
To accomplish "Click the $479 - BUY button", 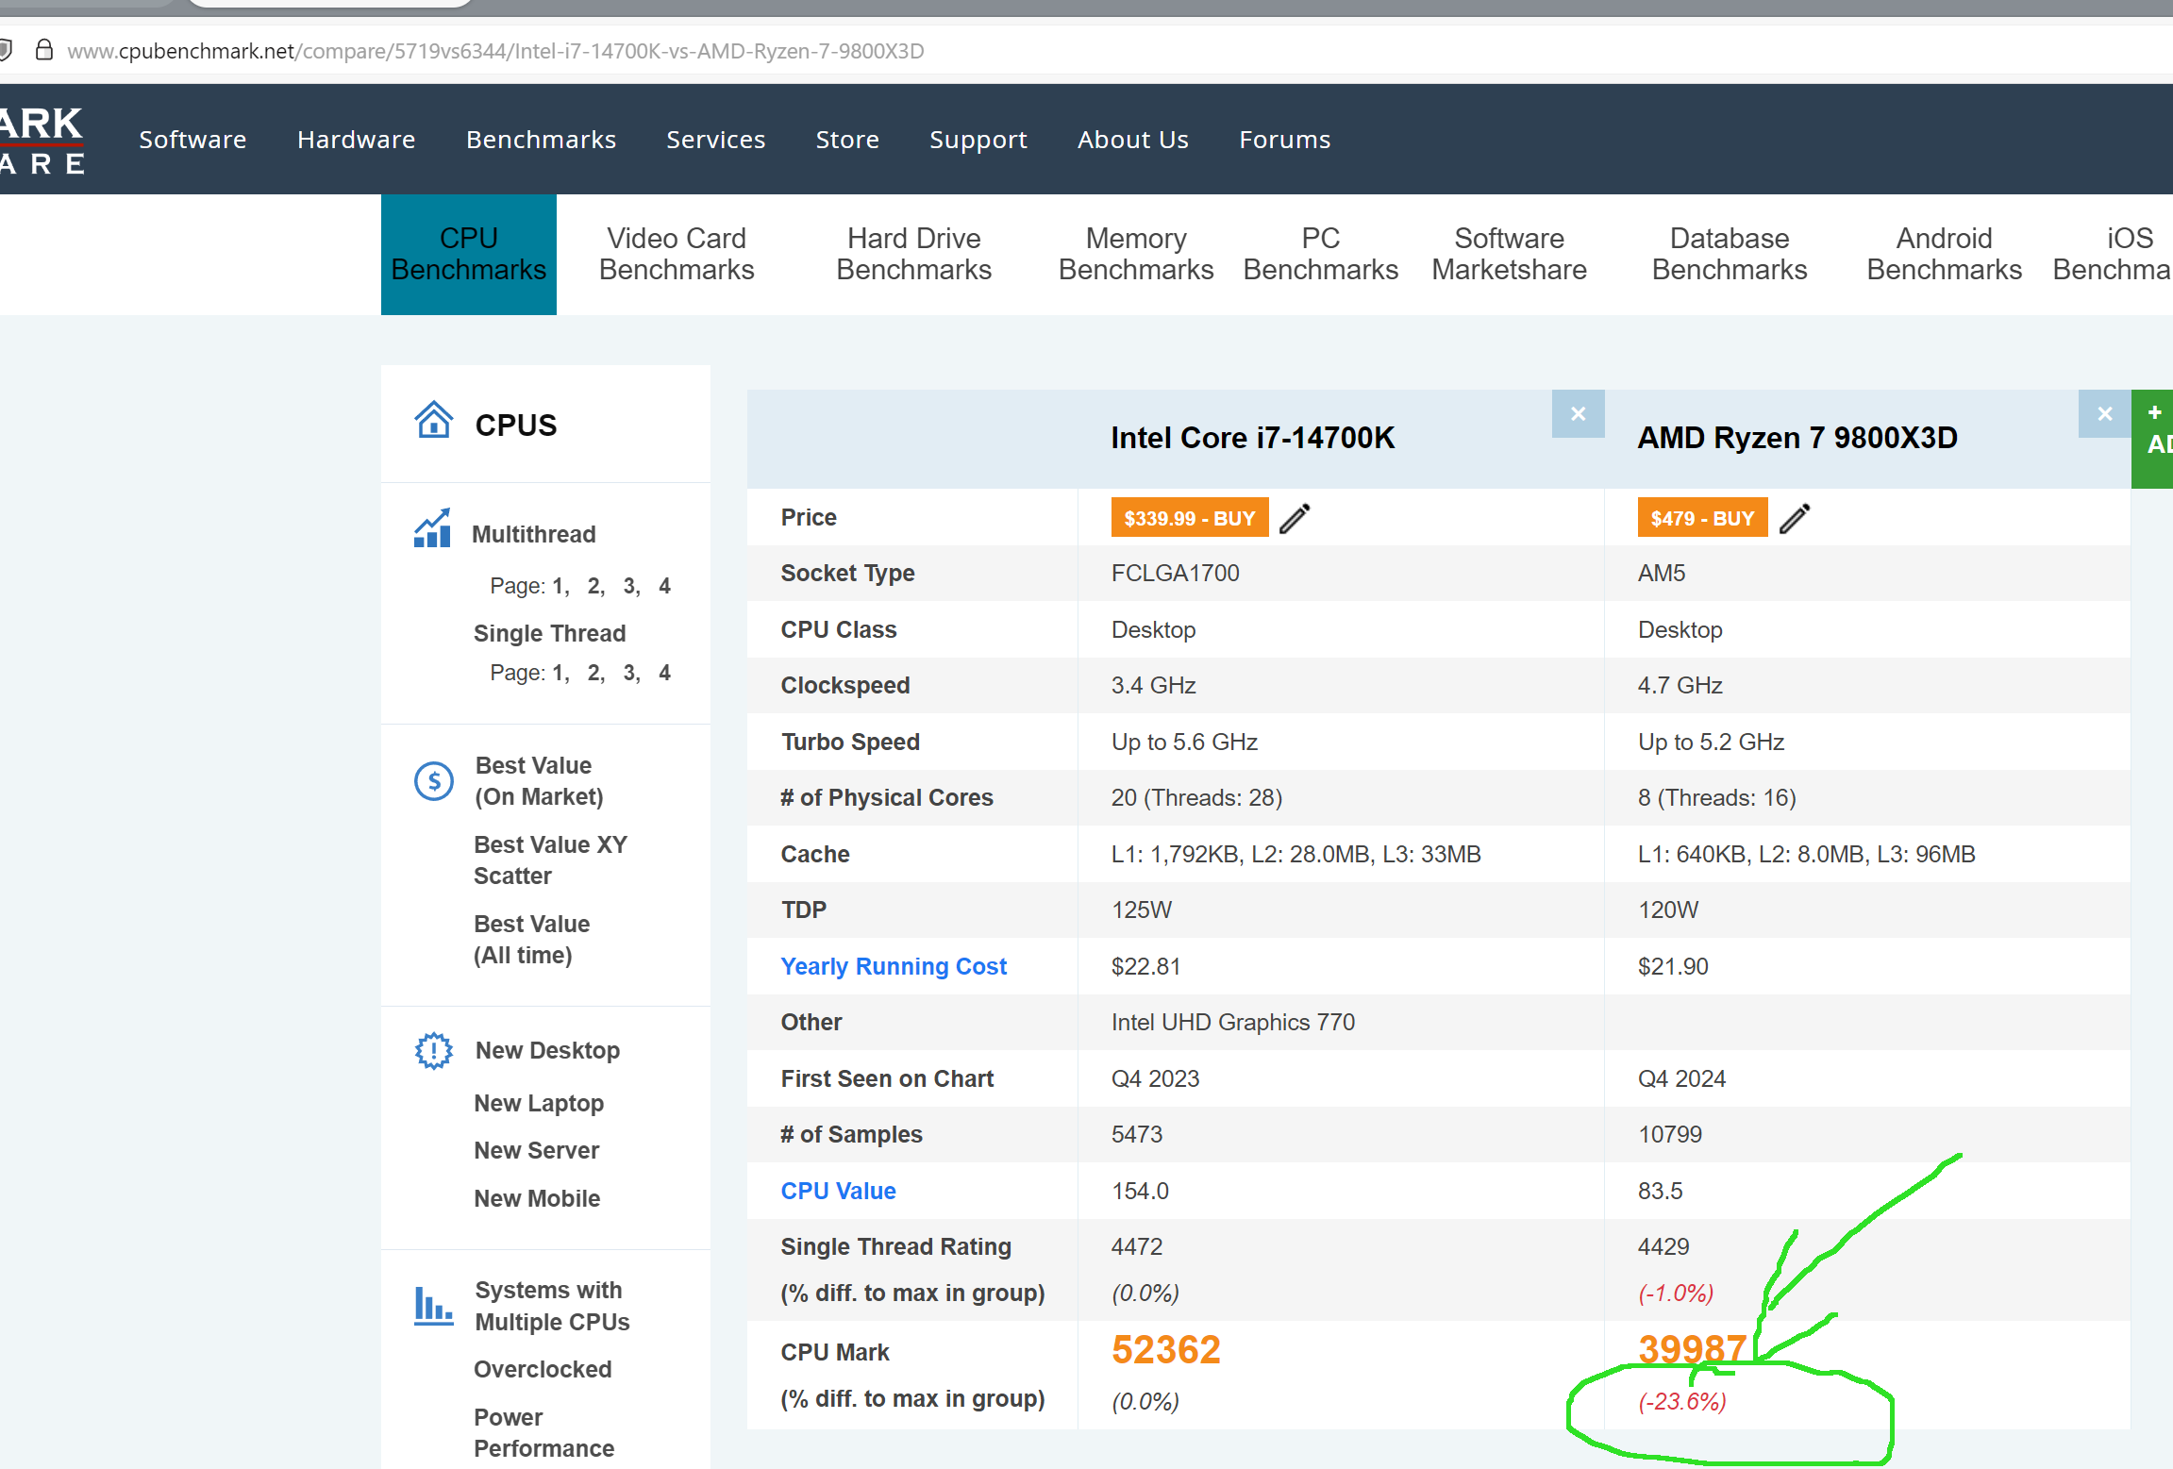I will pyautogui.click(x=1701, y=518).
